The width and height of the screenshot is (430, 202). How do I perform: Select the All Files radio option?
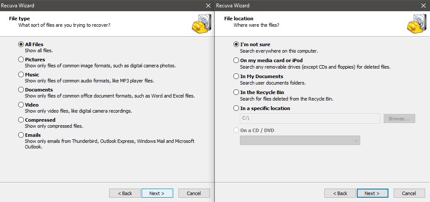coord(21,44)
